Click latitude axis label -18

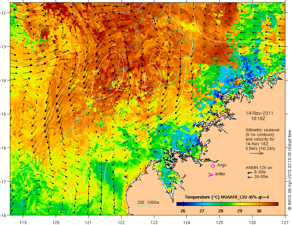point(3,215)
